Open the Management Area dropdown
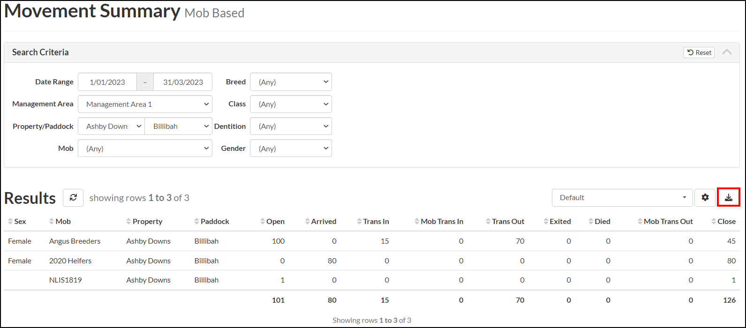This screenshot has width=746, height=328. point(145,104)
